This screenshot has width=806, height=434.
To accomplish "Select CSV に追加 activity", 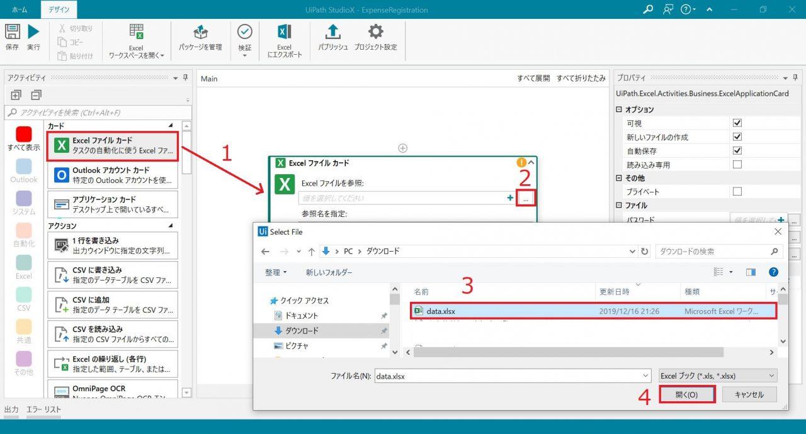I will click(113, 304).
